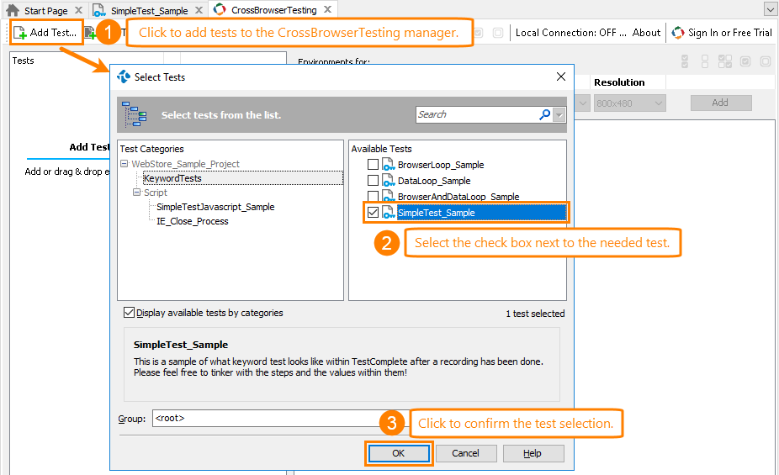Screen dimensions: 779x475
Task: Click the '1 test selected' status text
Action: point(535,314)
